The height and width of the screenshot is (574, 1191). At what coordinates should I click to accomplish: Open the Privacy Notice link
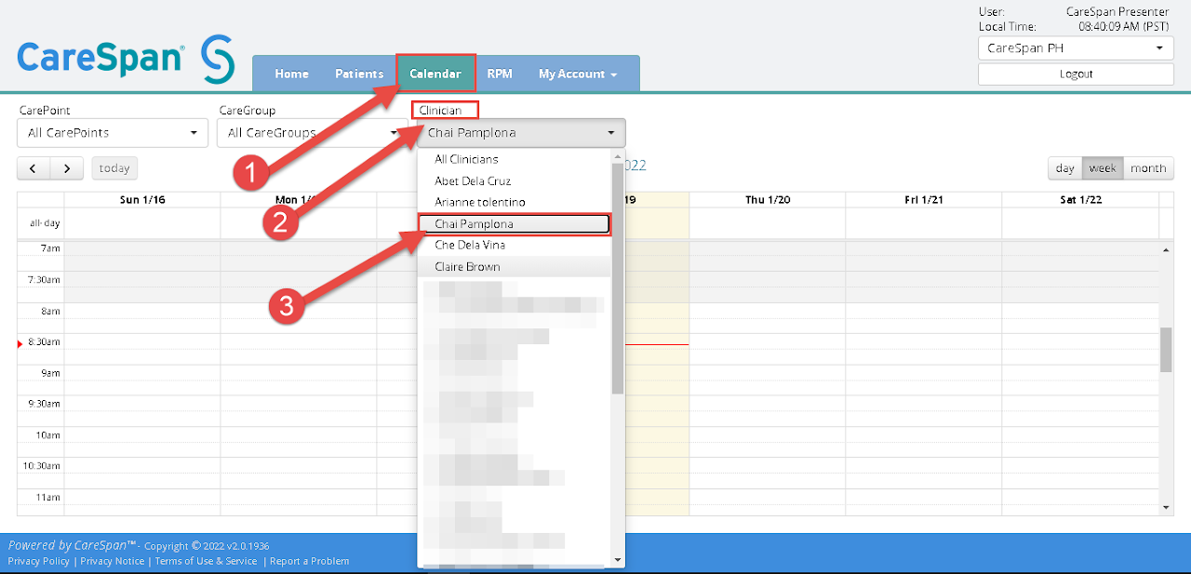[x=113, y=561]
